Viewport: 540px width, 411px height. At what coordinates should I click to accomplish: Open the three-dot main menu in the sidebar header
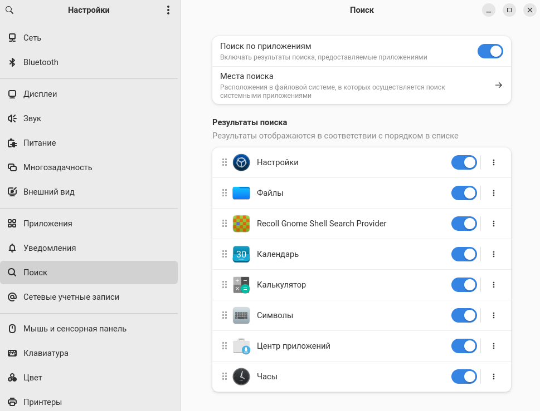(x=168, y=10)
